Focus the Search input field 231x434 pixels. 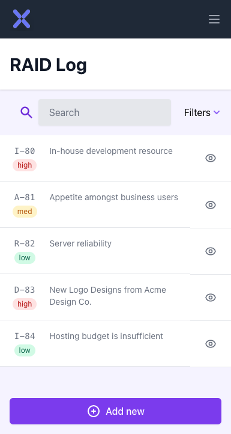[104, 112]
